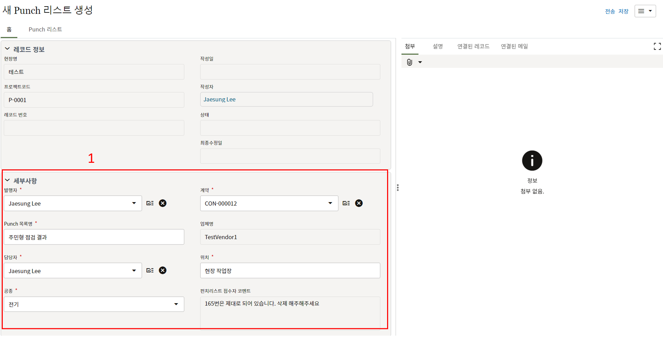
Task: Open picker icon next to 계약 field
Action: click(x=346, y=203)
